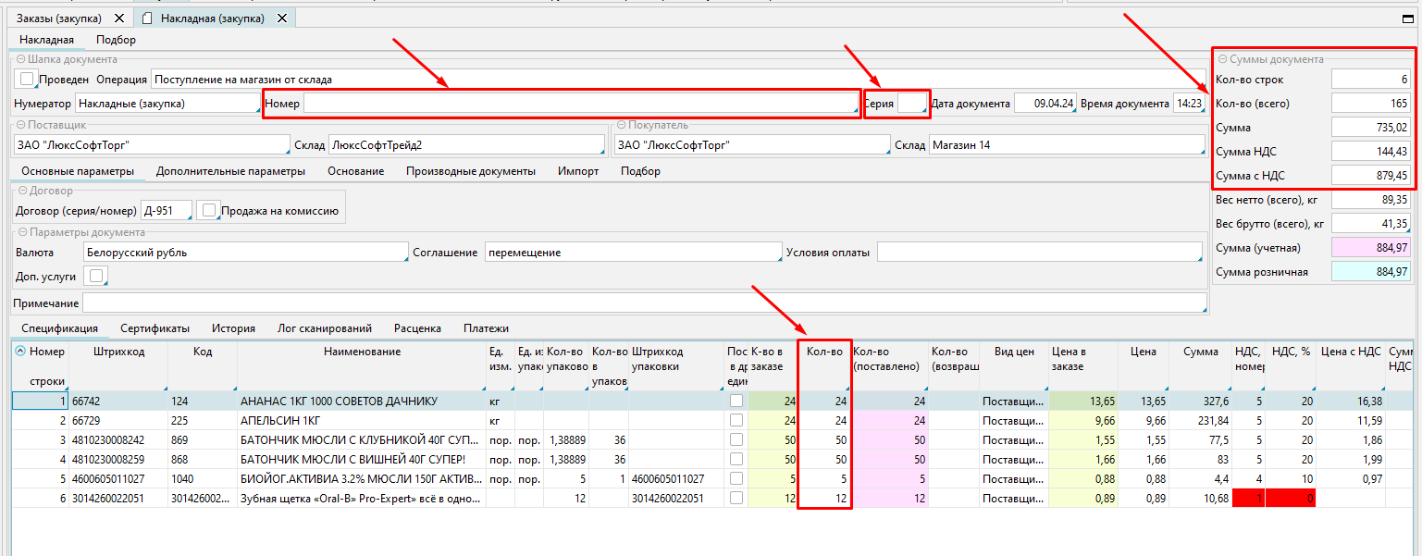Switch to the Сертификаты tab
Screen dimensions: 1422x556
(x=155, y=328)
